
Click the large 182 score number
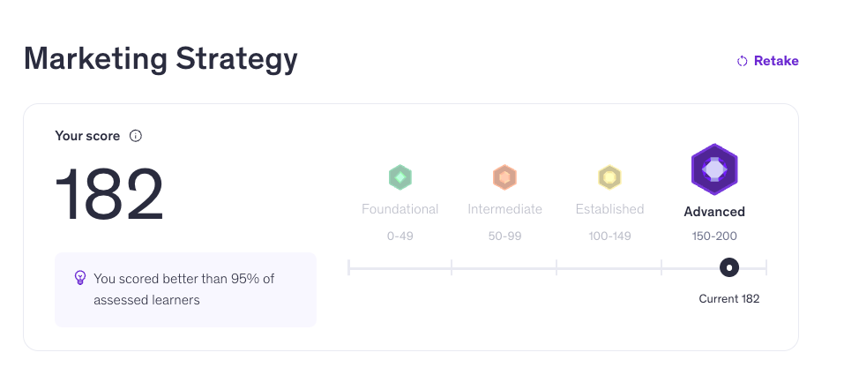(x=109, y=195)
